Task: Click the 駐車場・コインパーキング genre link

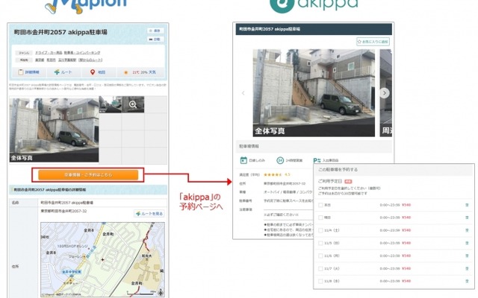Action: (82, 53)
